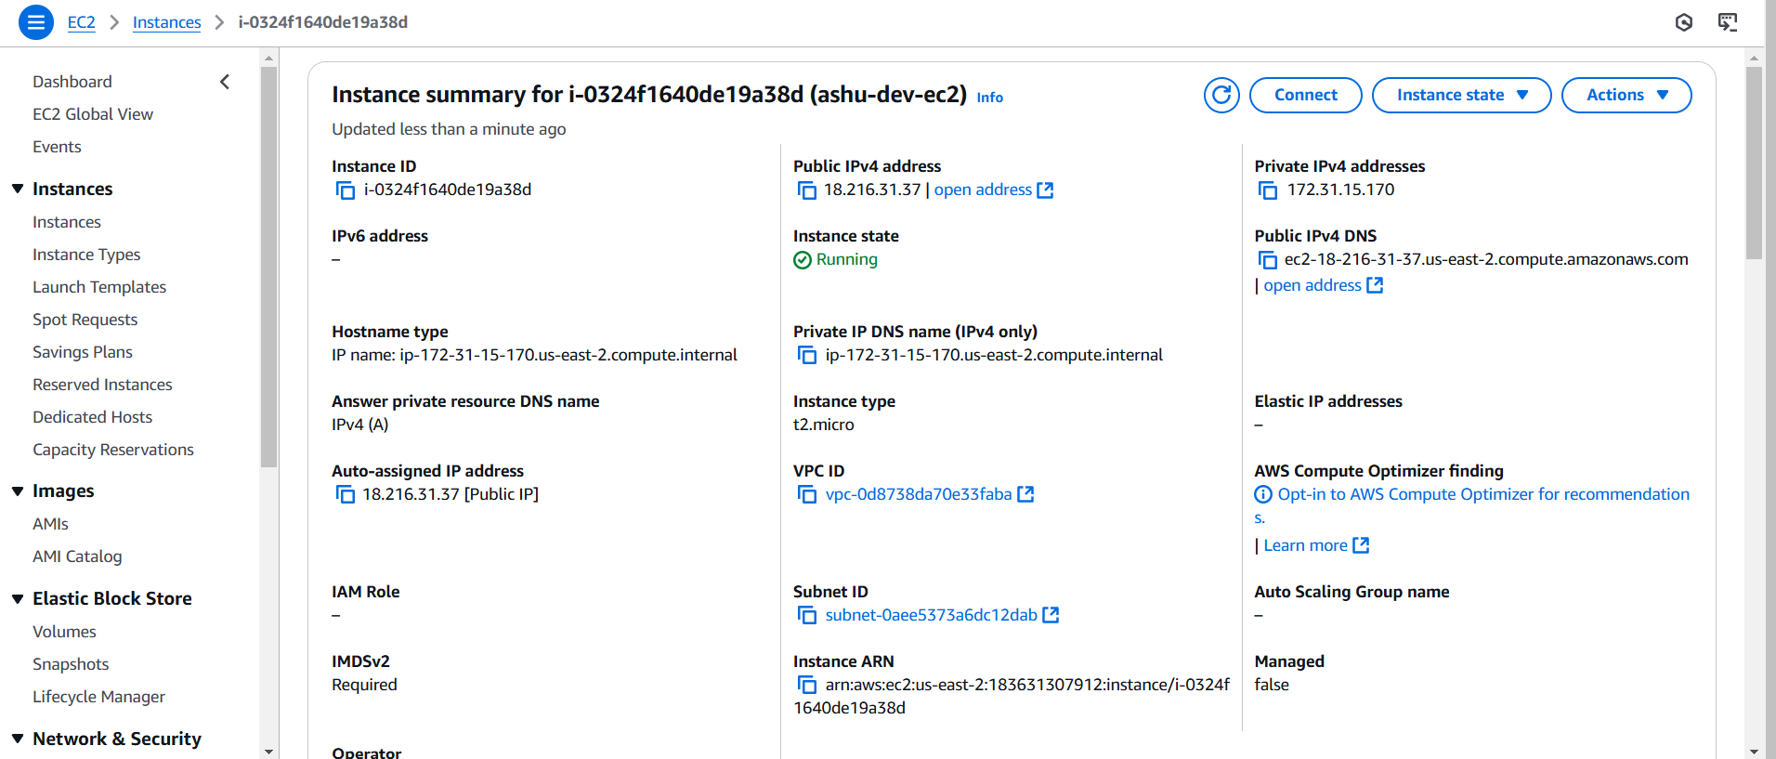Copy the Public IPv4 DNS name

[1268, 260]
